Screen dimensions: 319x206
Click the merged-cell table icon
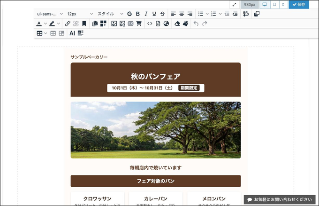[61, 33]
